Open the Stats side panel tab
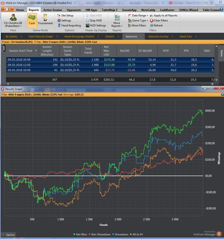The height and width of the screenshot is (239, 224). click(4, 48)
